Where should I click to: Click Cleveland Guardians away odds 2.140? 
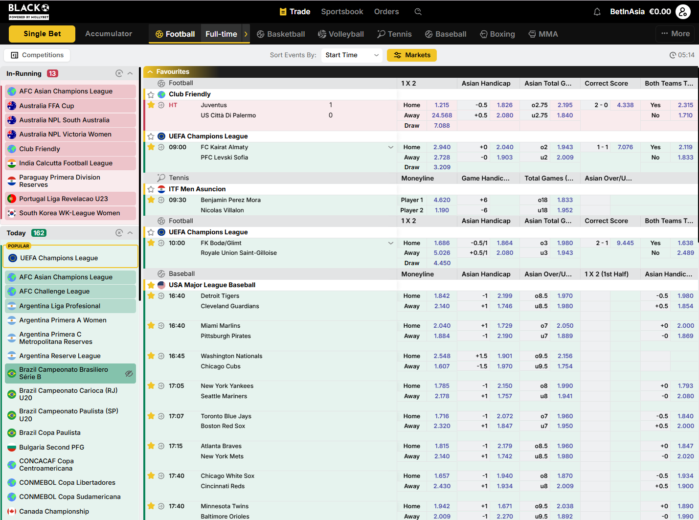coord(442,306)
